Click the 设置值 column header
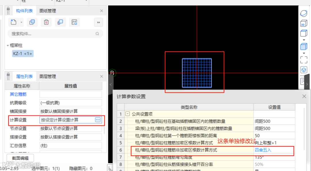 [274, 107]
